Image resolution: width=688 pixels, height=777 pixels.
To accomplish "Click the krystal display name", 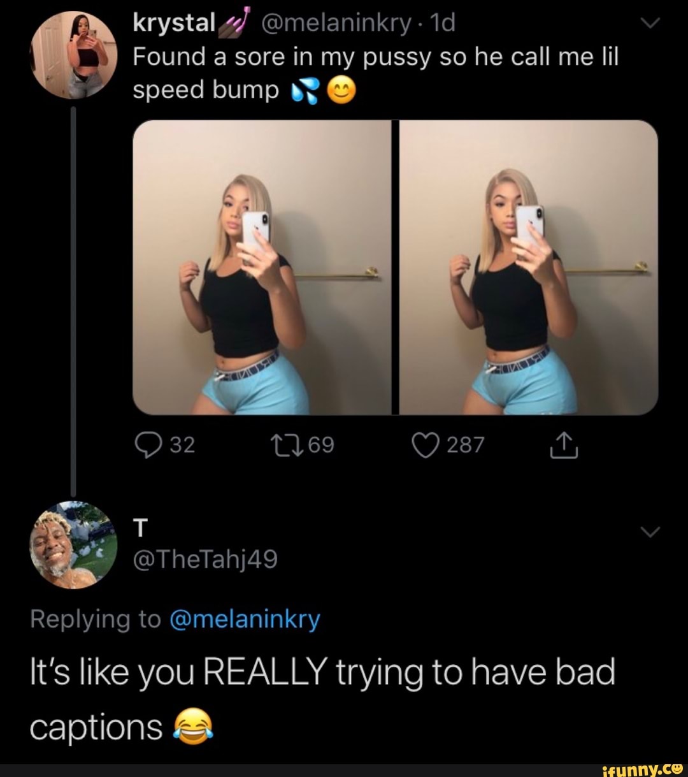I will tap(174, 24).
